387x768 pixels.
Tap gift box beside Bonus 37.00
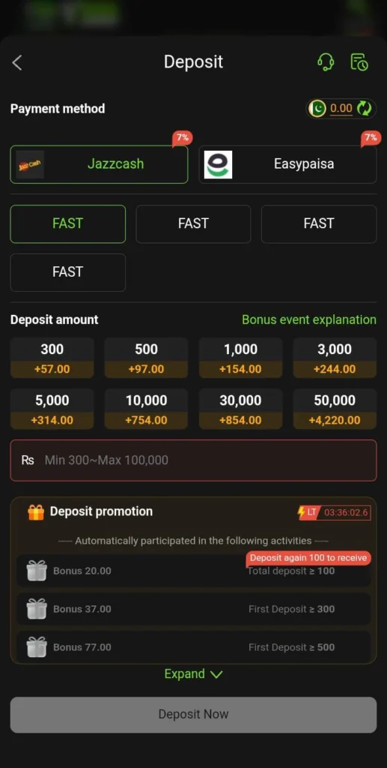click(x=37, y=609)
